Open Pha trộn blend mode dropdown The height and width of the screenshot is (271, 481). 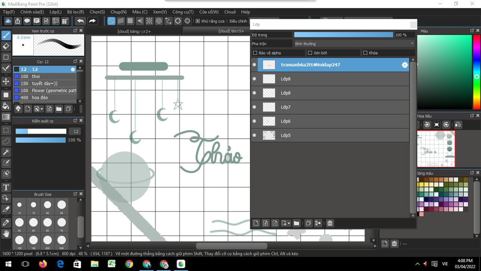(354, 44)
